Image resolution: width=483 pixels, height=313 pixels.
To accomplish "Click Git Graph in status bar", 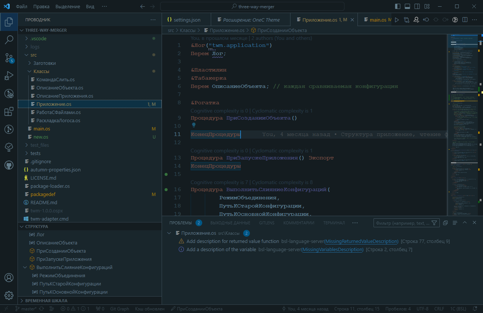I will pyautogui.click(x=120, y=309).
